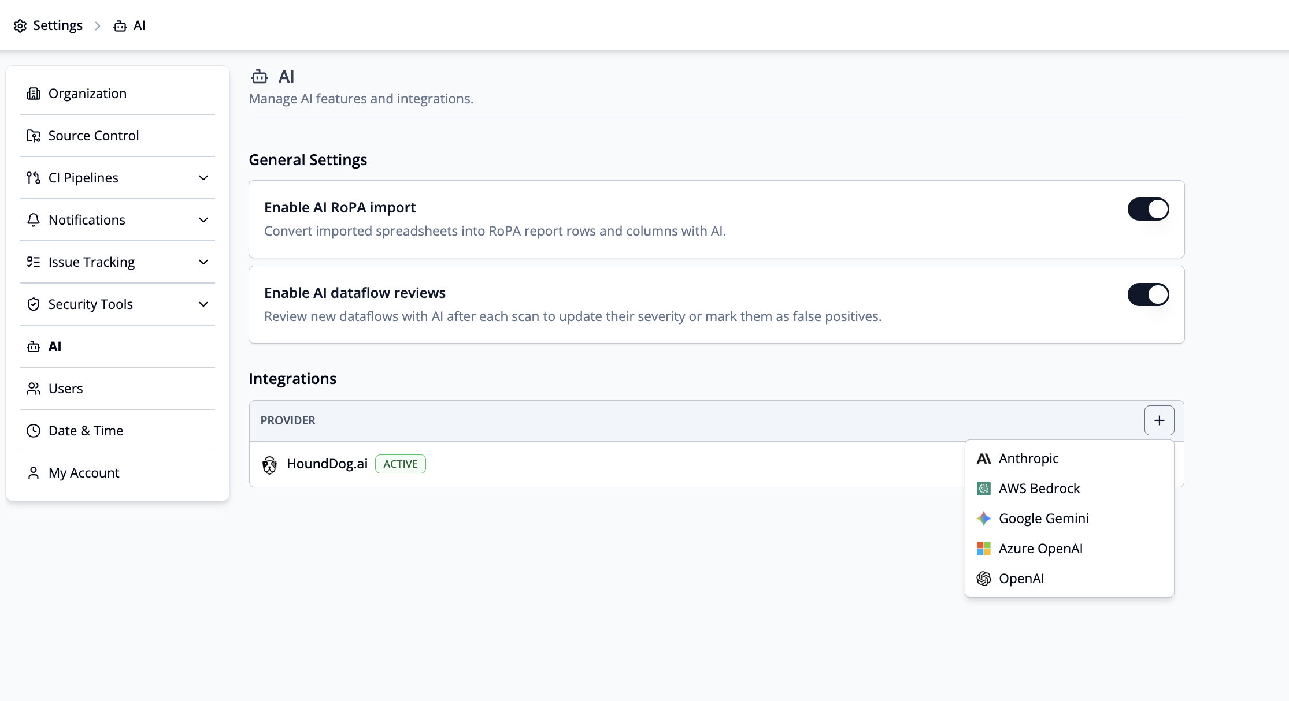
Task: Click the AI robot icon in sidebar
Action: click(34, 346)
